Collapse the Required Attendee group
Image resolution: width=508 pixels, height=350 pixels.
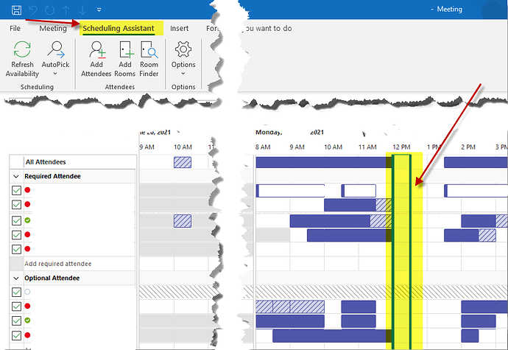pos(15,177)
